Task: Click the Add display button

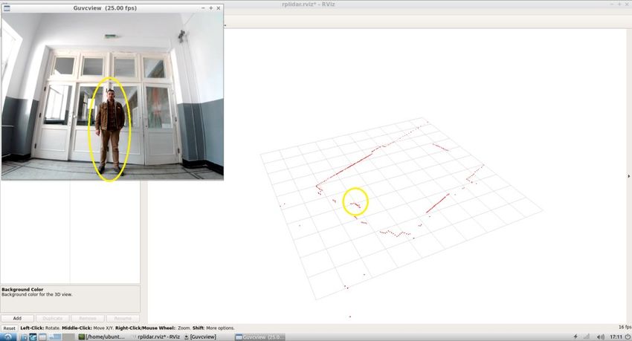Action: point(17,319)
